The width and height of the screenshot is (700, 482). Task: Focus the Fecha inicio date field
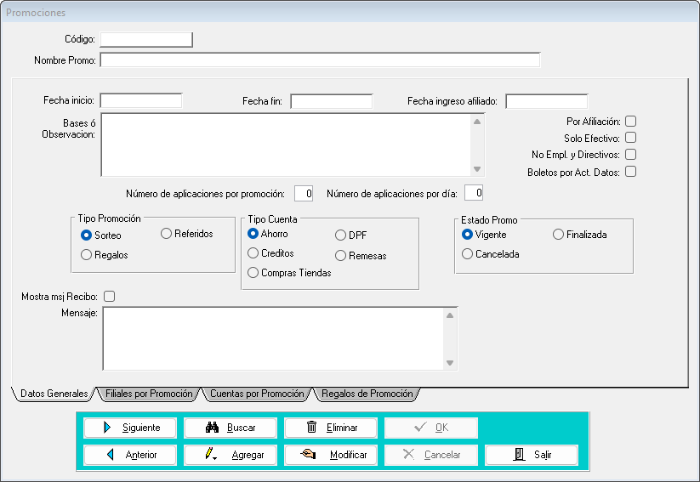point(141,101)
